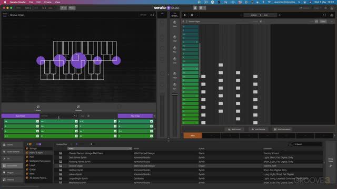This screenshot has height=189, width=337.
Task: Click the channel volume fader handle
Action: [x=175, y=94]
